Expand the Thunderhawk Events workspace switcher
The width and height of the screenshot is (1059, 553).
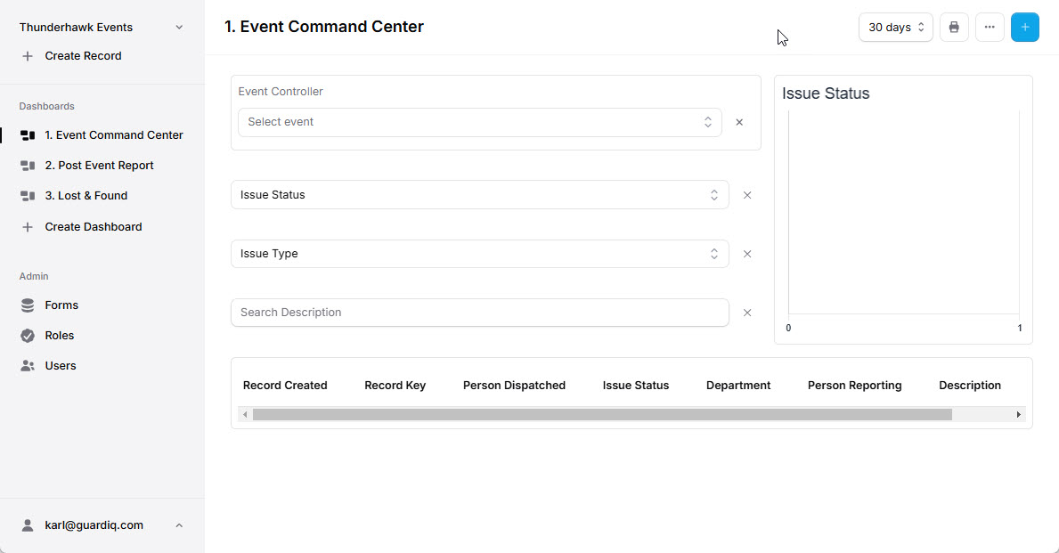point(179,28)
